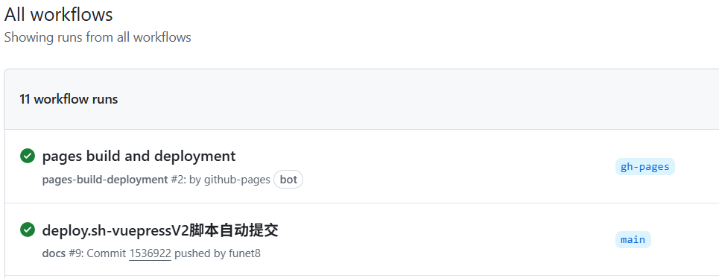
Task: Click run number #2 in first run
Action: tap(179, 180)
